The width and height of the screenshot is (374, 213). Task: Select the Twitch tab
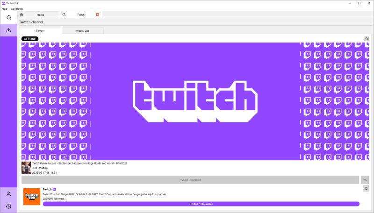click(80, 14)
